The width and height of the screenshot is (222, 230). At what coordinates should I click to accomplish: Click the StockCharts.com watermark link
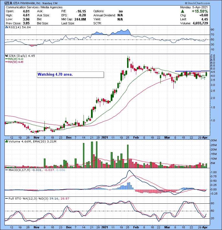coord(198,3)
